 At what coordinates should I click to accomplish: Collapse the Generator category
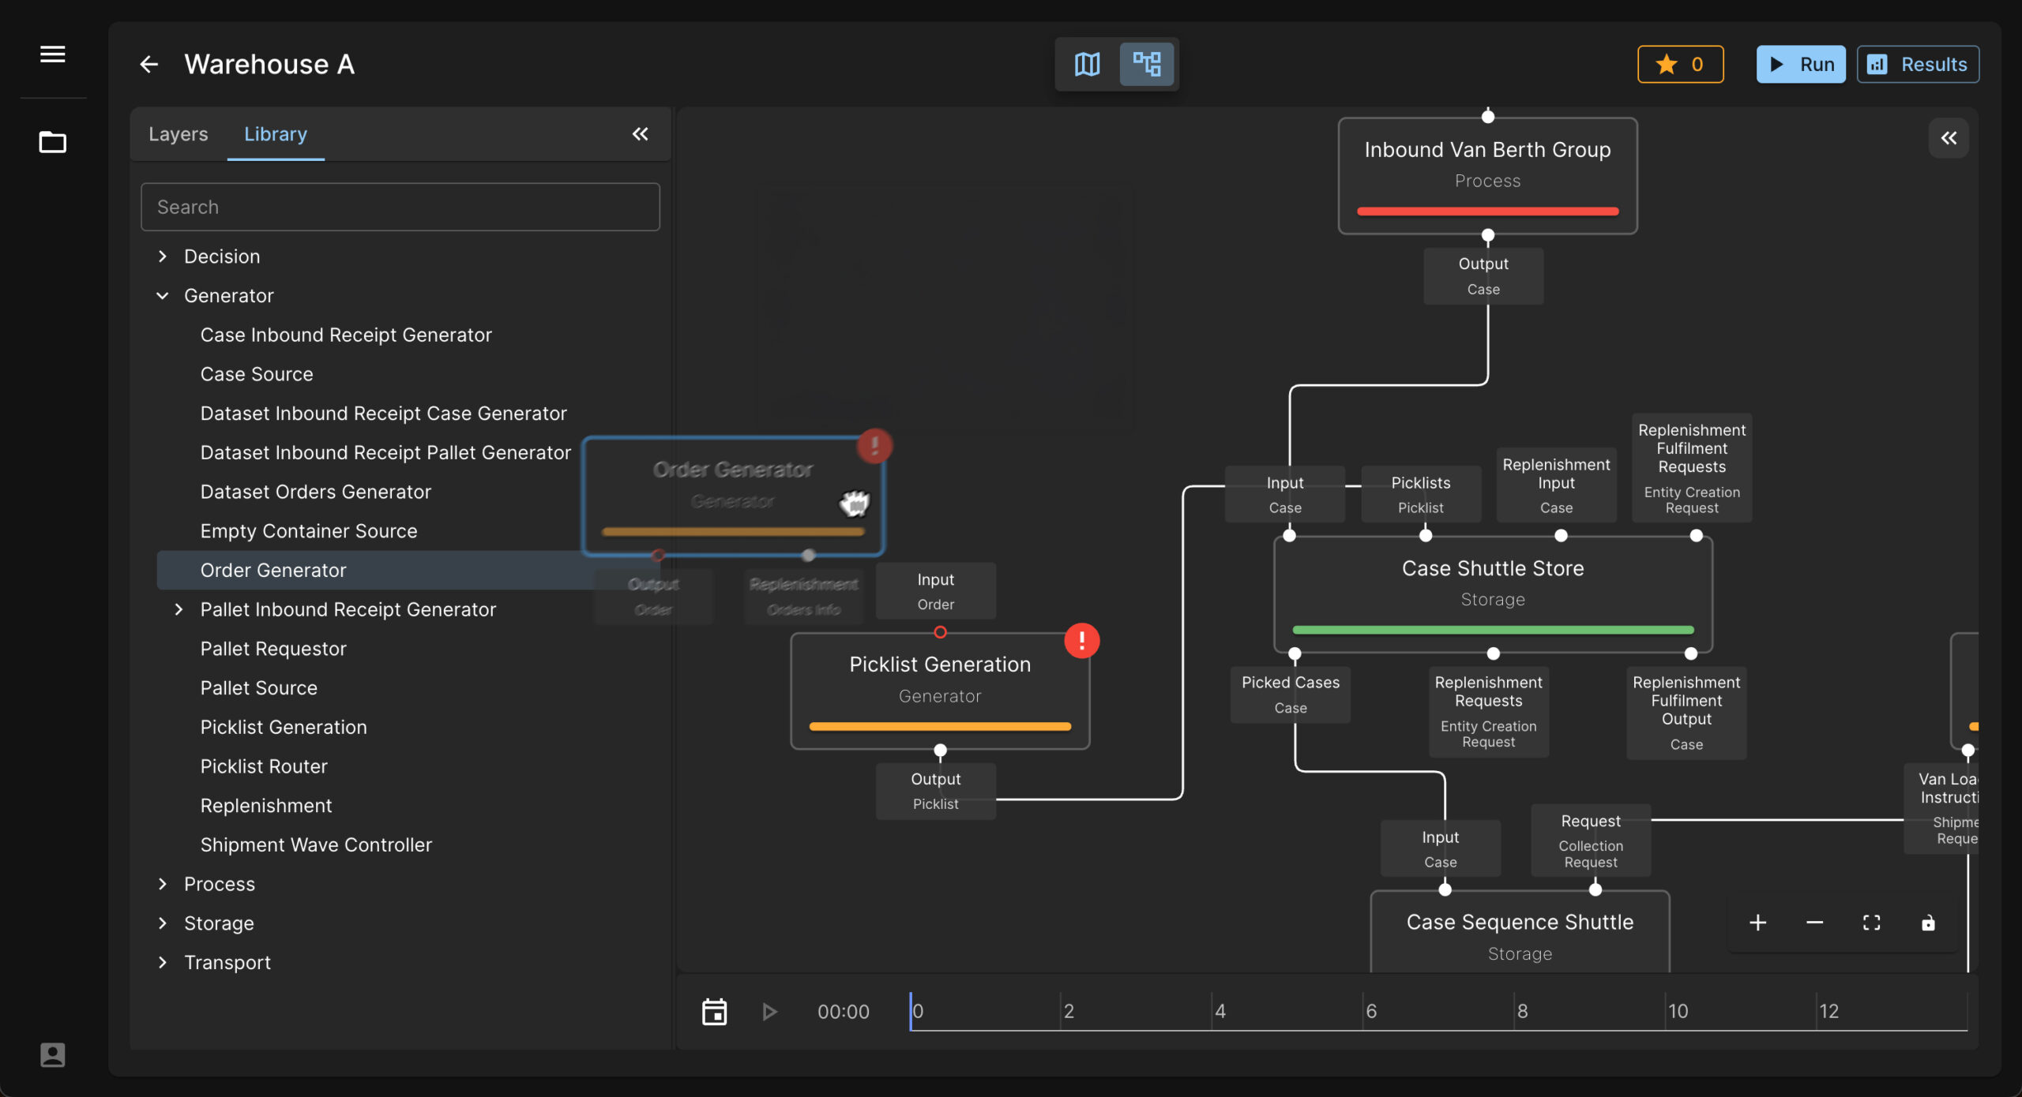[x=163, y=296]
